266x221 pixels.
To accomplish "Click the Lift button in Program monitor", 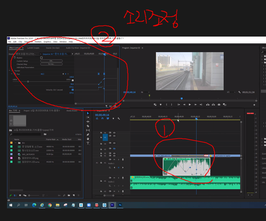I will (x=208, y=105).
